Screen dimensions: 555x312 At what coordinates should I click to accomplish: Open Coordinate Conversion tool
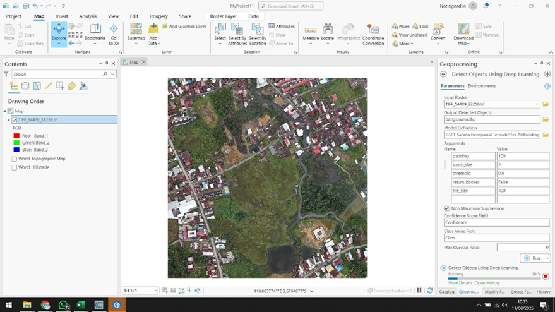373,34
